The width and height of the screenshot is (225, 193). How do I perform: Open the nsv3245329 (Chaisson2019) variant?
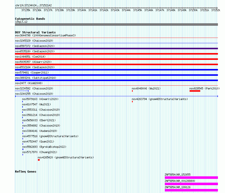(34, 41)
